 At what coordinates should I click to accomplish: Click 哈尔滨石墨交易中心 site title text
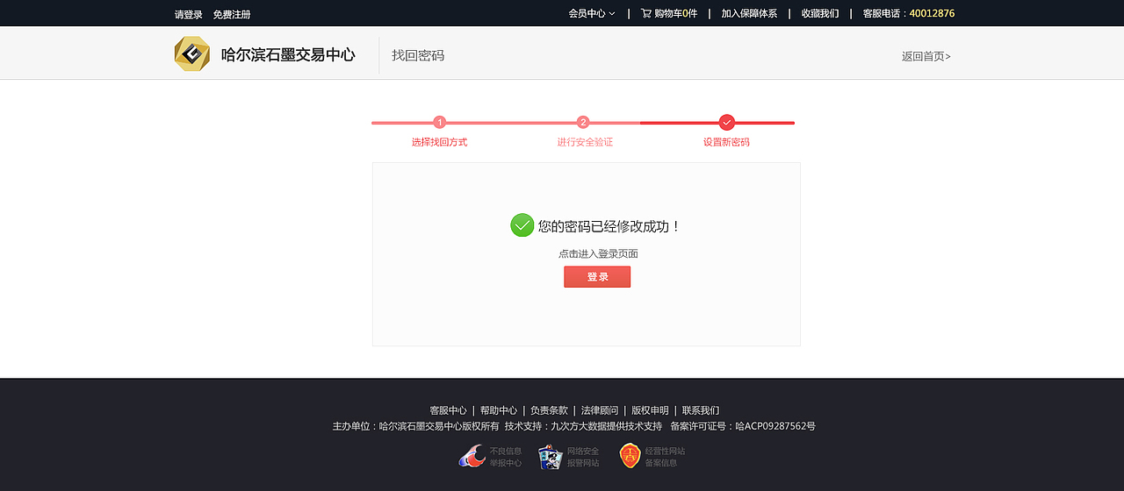pos(288,54)
